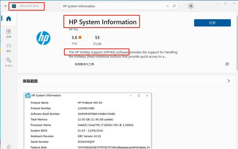Image resolution: width=238 pixels, height=149 pixels.
Task: Click the 屏幕截图 section heading
Action: click(30, 81)
